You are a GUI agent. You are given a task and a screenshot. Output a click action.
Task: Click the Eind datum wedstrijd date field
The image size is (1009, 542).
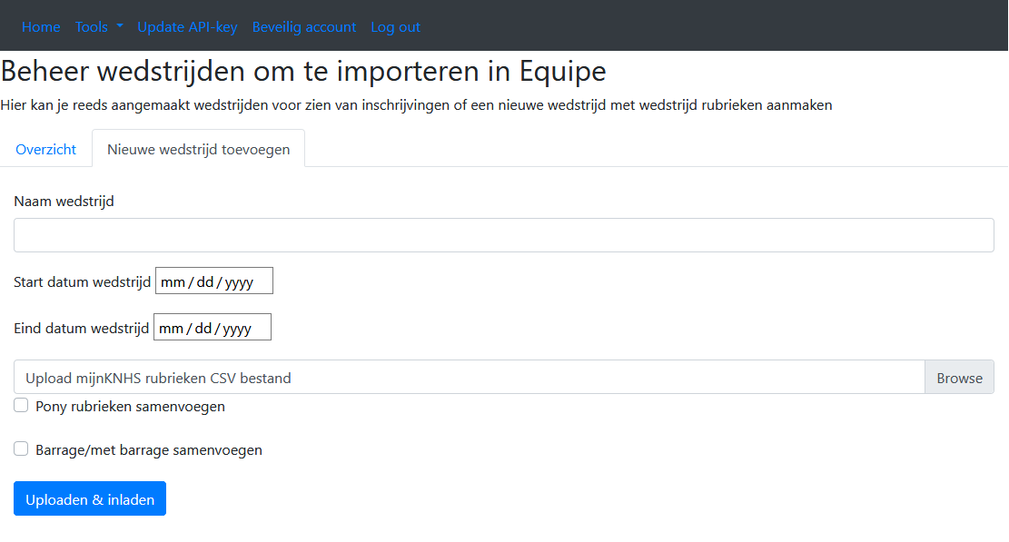213,328
